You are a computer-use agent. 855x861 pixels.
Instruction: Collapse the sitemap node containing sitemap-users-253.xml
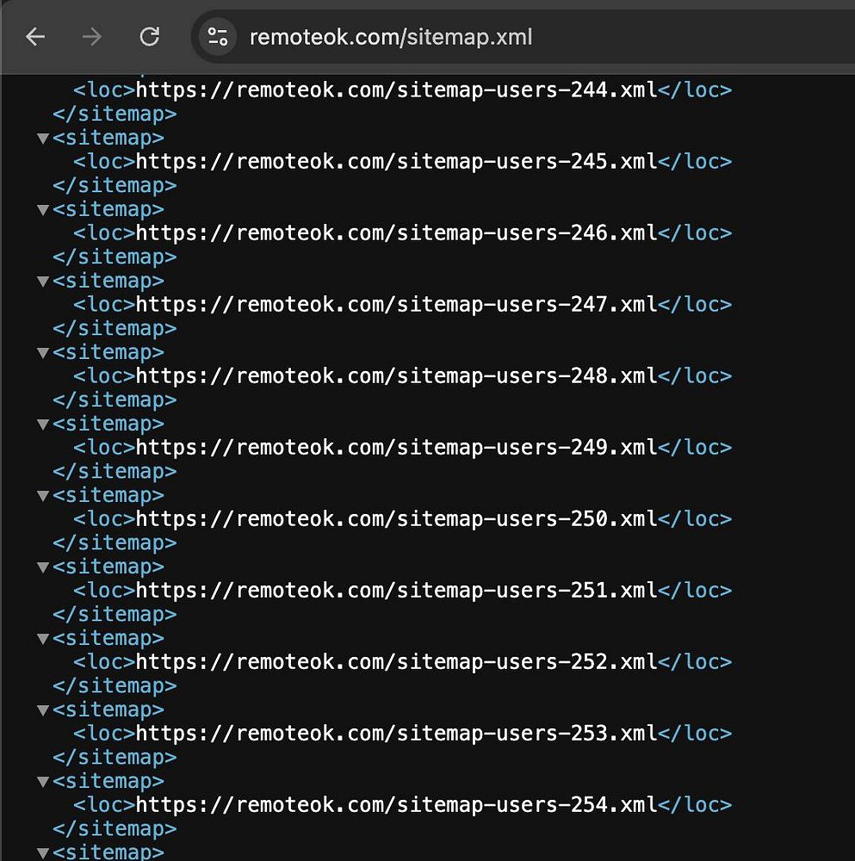pos(43,710)
